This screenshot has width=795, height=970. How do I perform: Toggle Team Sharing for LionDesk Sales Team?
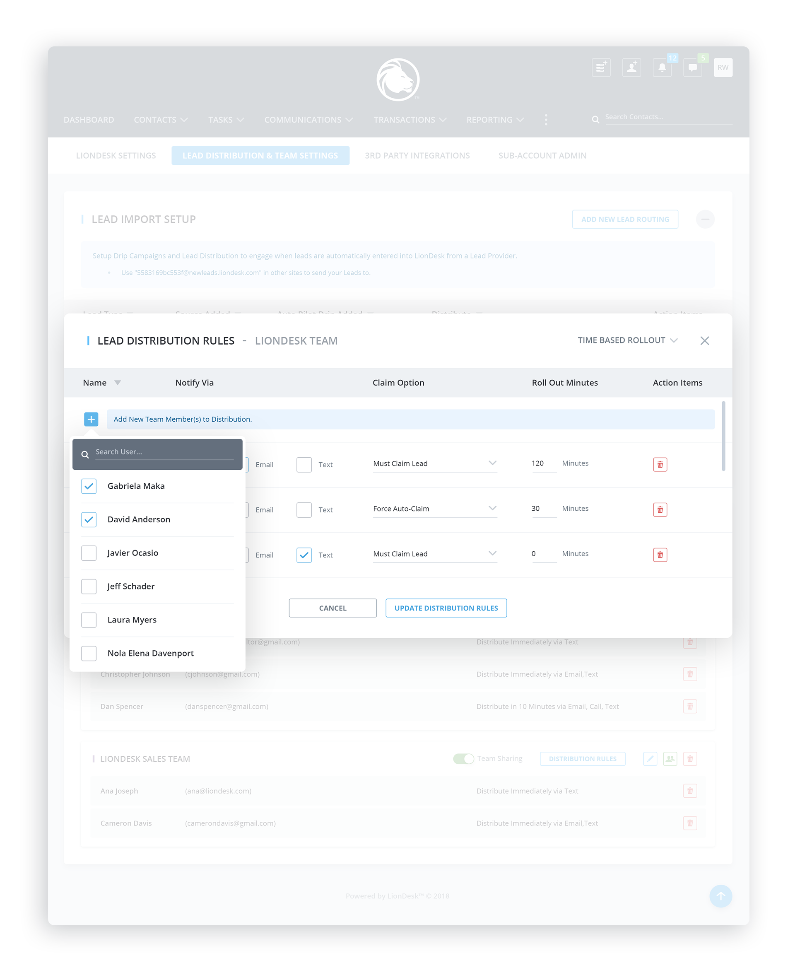463,759
